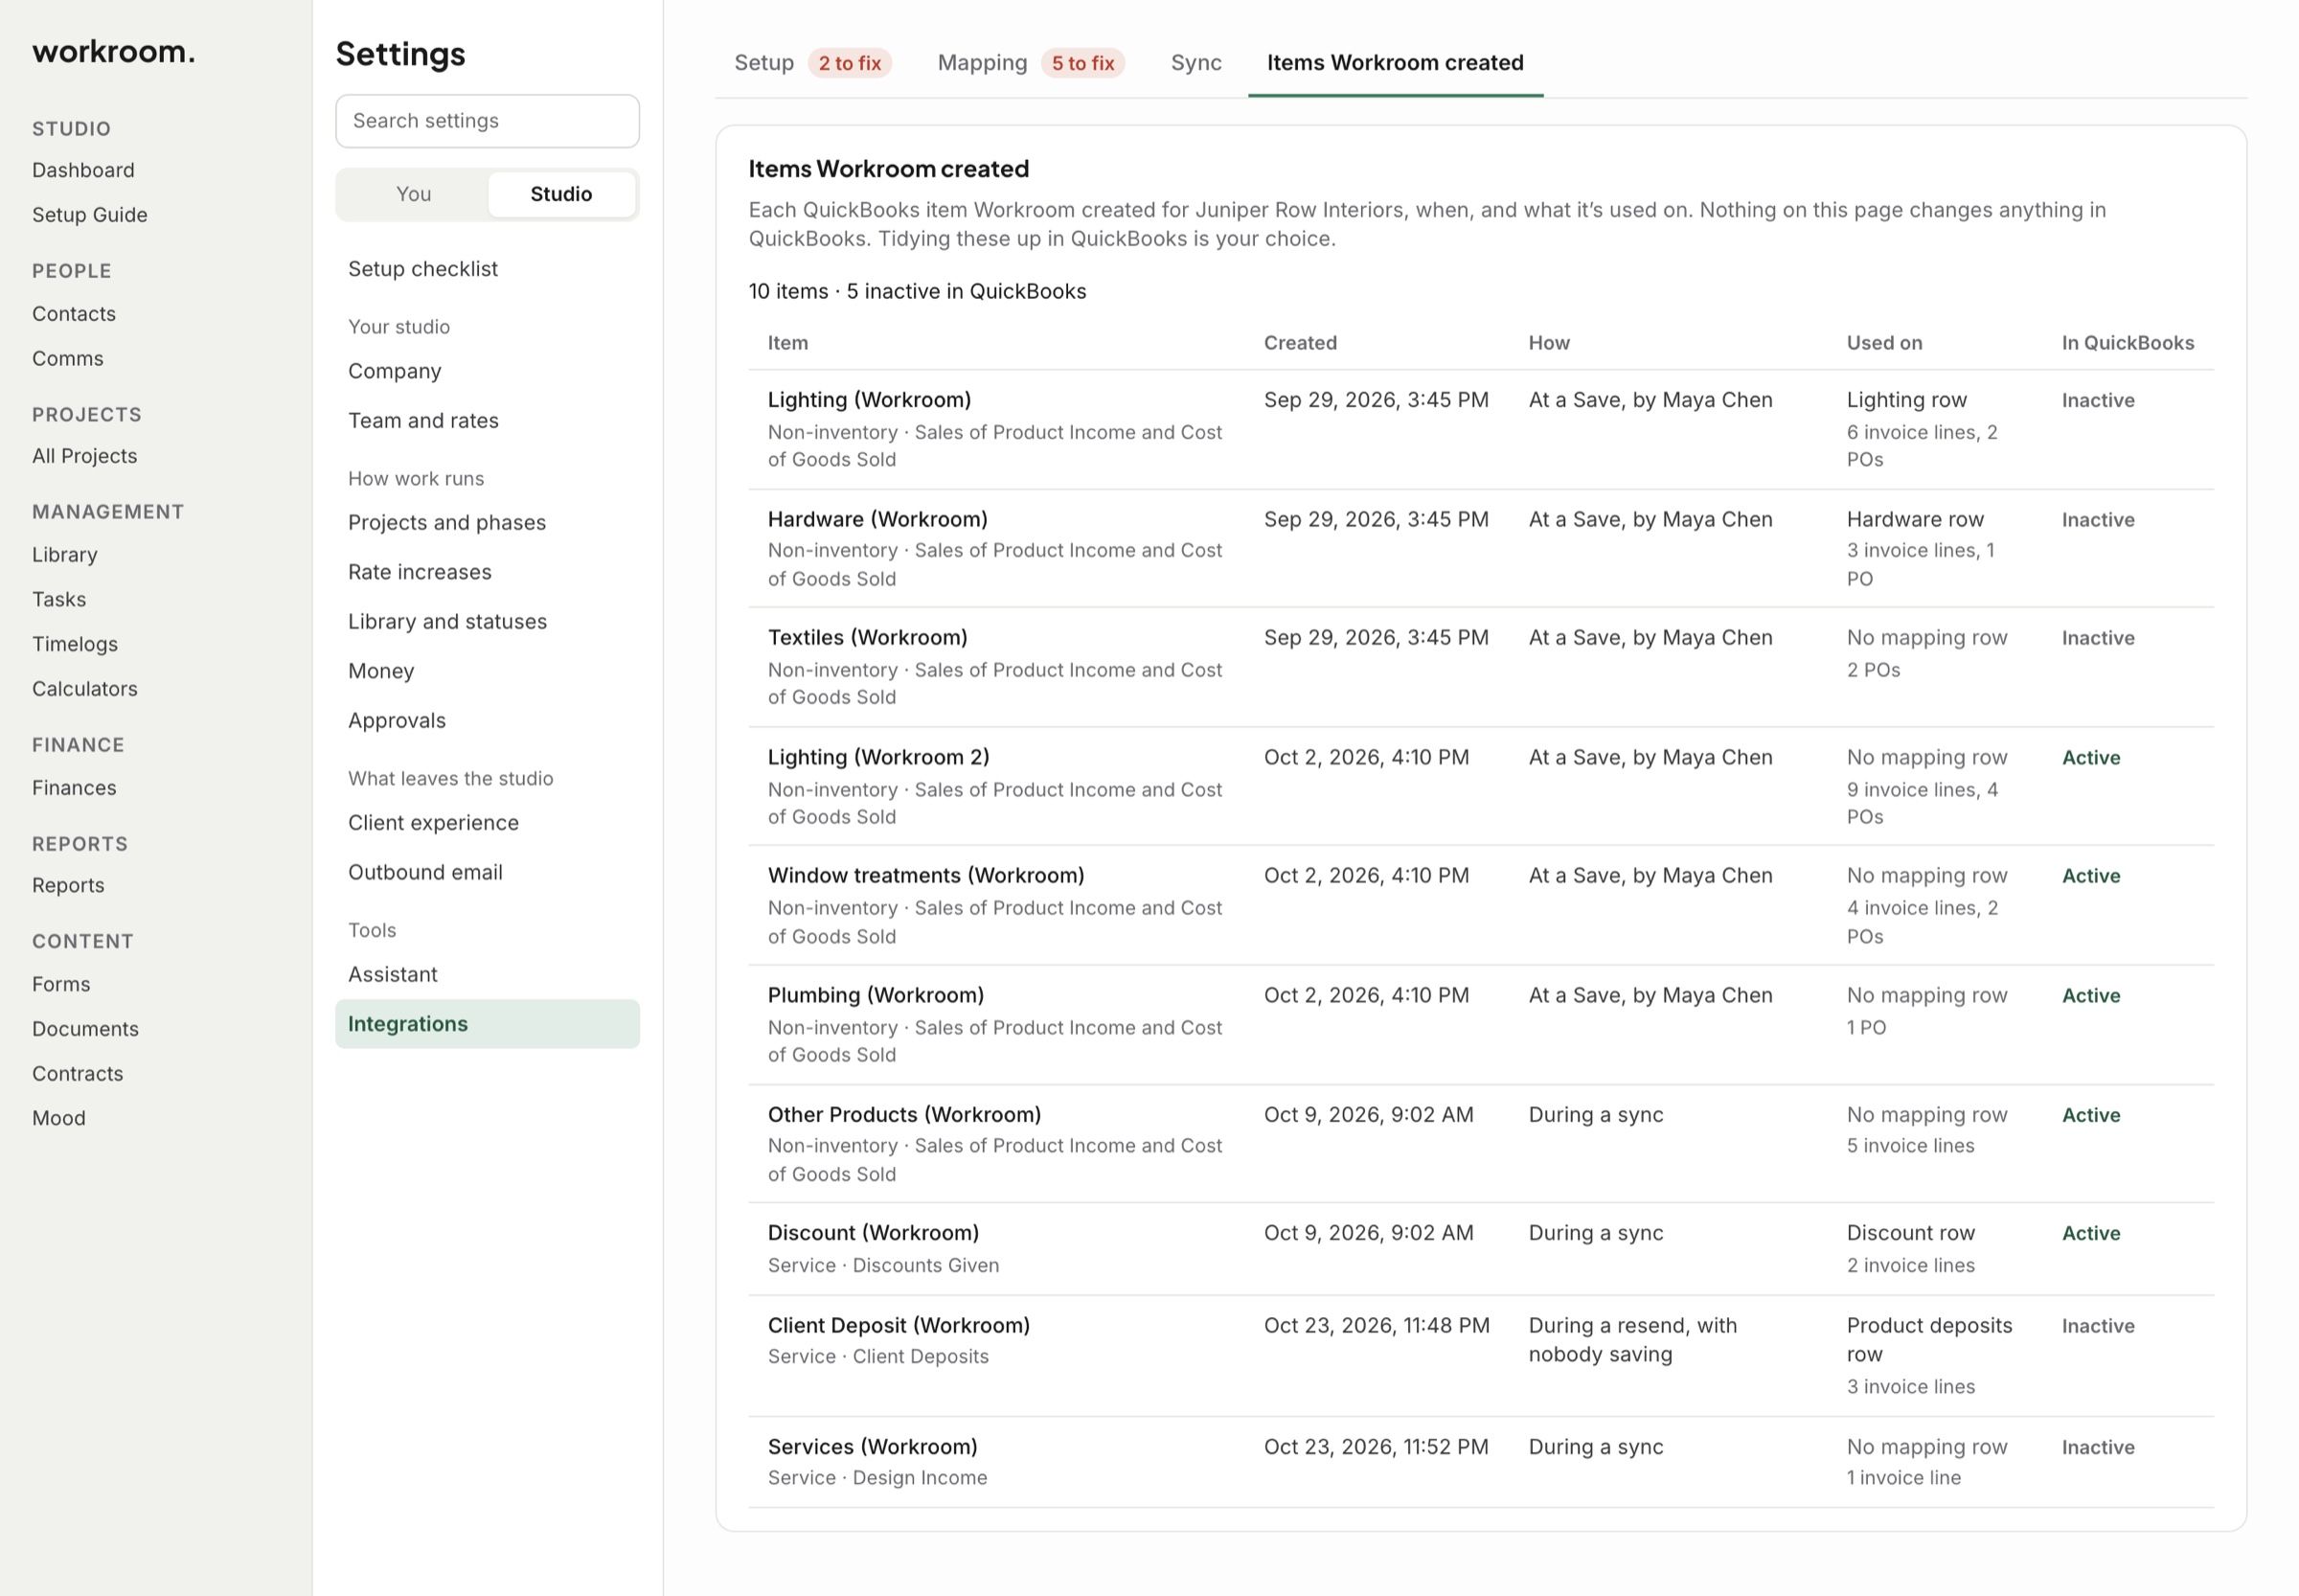Select 'Client Deposit (Workroom)' item name
The width and height of the screenshot is (2299, 1596).
tap(898, 1325)
